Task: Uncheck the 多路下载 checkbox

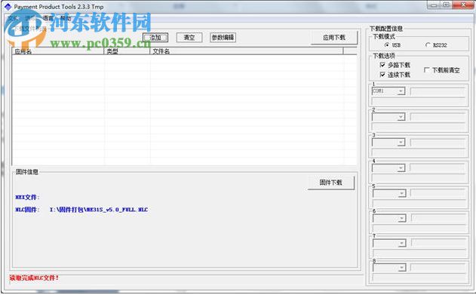Action: pyautogui.click(x=382, y=65)
